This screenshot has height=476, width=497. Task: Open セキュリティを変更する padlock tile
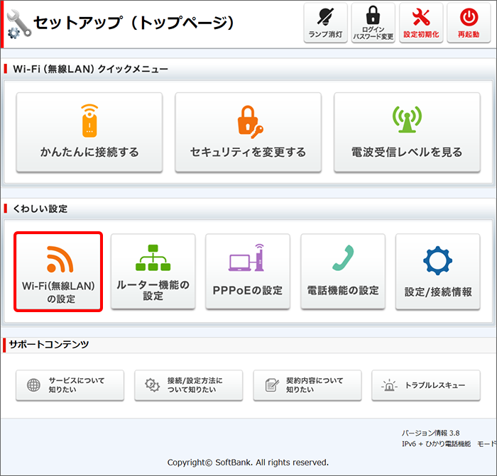248,133
